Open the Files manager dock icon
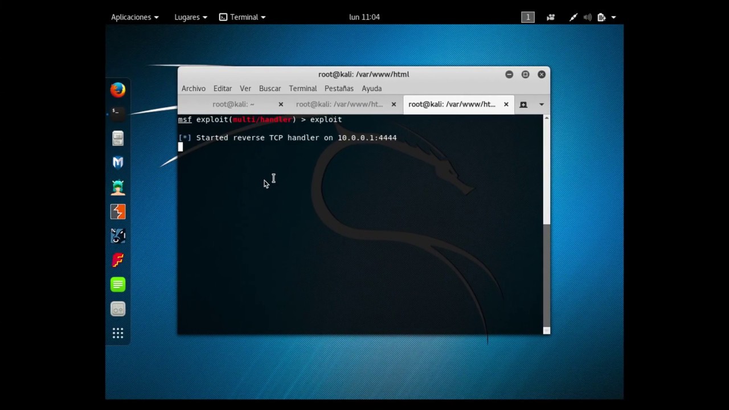The height and width of the screenshot is (410, 729). (118, 138)
